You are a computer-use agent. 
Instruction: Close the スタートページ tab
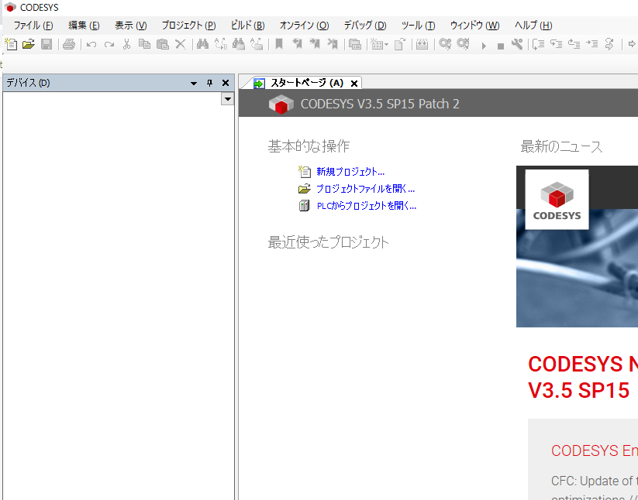coord(354,84)
